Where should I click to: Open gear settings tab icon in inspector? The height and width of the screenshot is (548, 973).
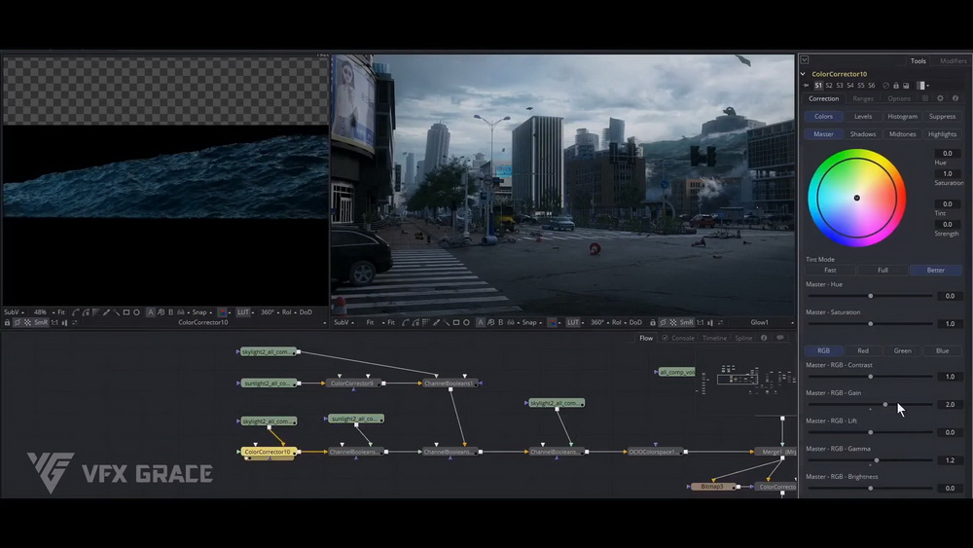[x=940, y=98]
